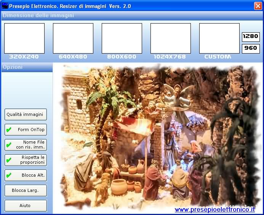Open the Qualità immagini settings

pos(26,114)
